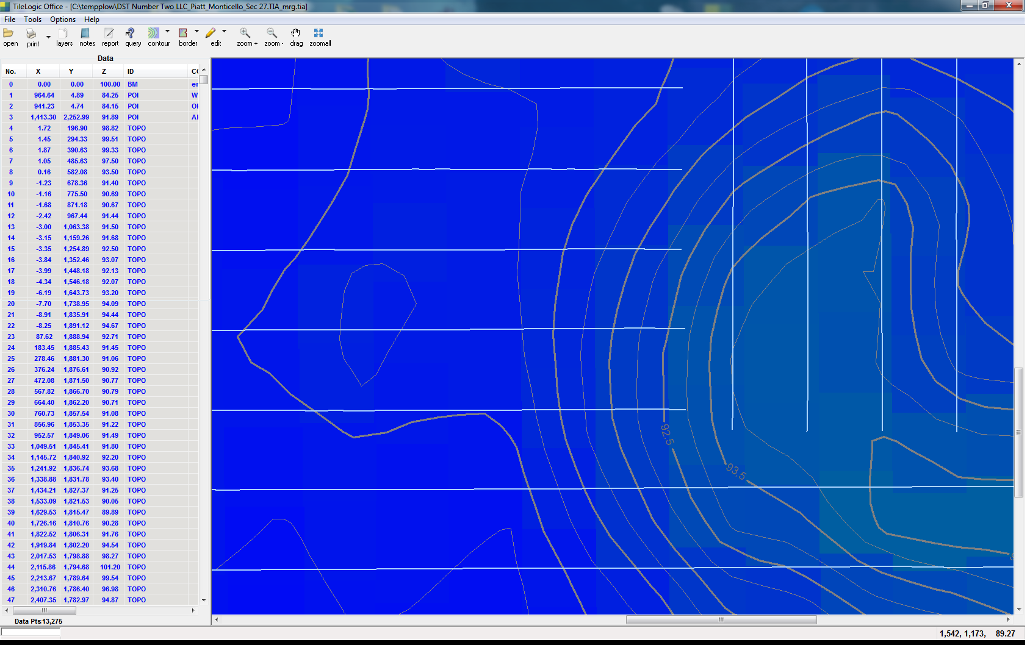Select the border tool icon
This screenshot has width=1030, height=645.
tap(184, 34)
